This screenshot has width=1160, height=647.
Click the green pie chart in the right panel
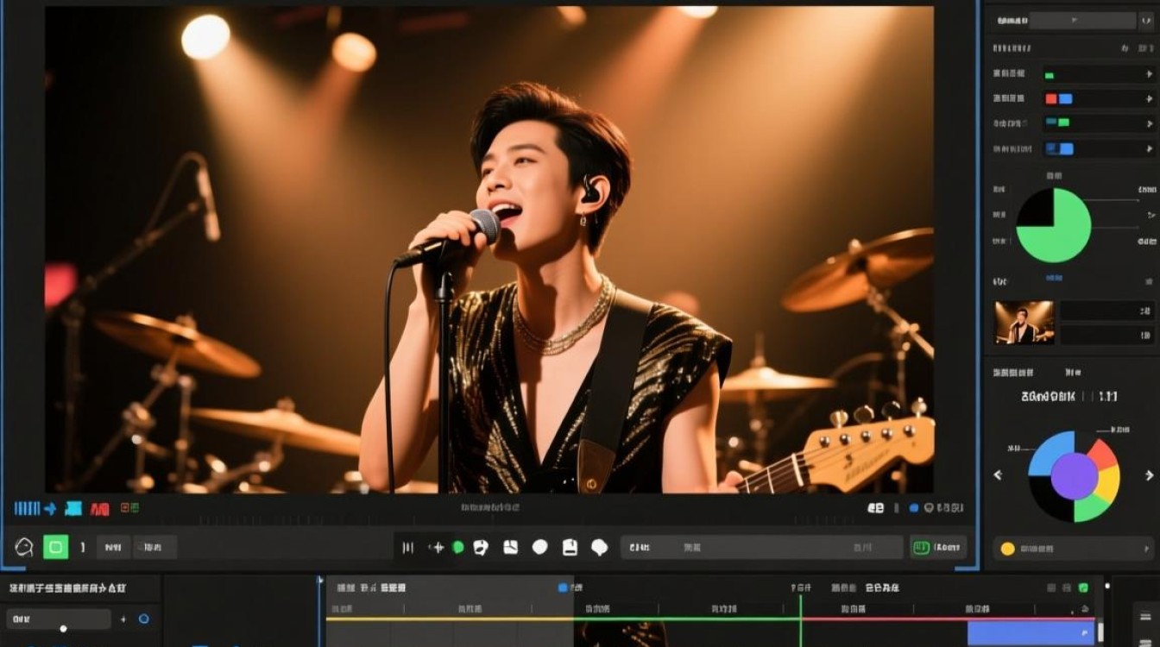pyautogui.click(x=1053, y=225)
